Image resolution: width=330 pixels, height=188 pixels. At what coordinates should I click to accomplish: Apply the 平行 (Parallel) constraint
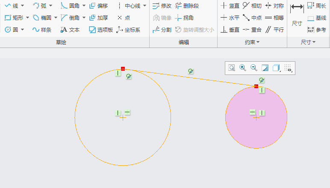274,30
